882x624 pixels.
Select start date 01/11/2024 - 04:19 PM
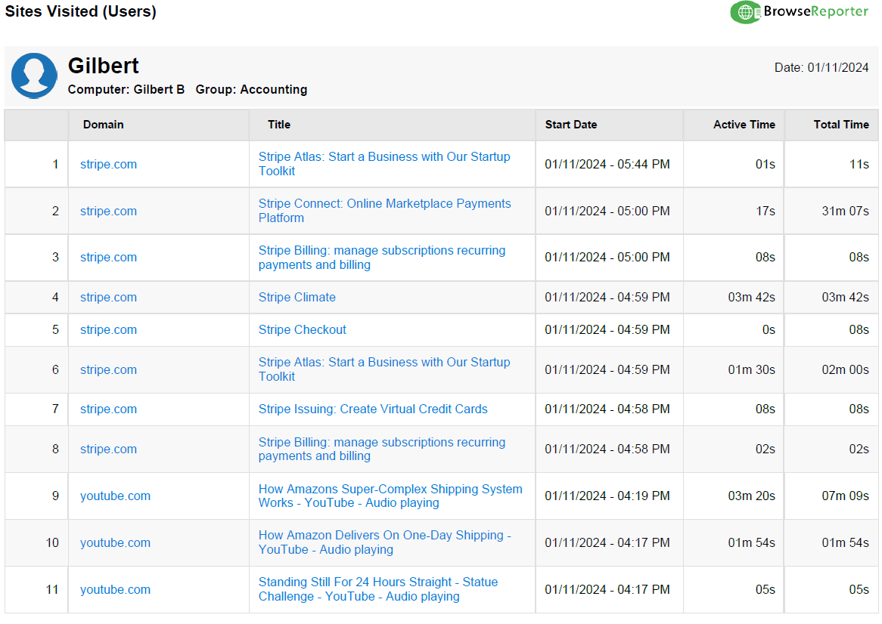click(607, 496)
